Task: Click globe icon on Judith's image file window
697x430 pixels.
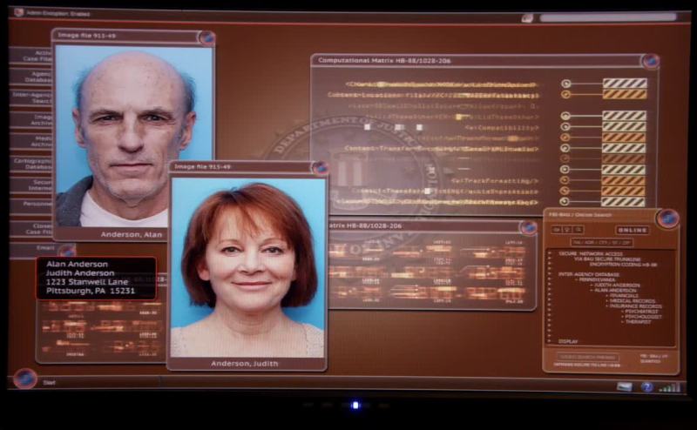Action: [x=320, y=167]
